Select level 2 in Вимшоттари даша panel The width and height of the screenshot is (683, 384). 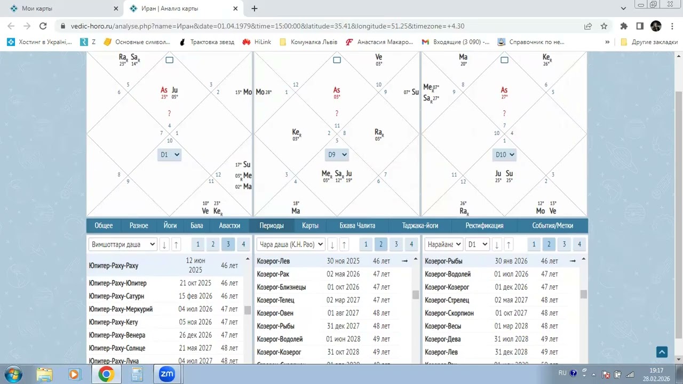pos(213,244)
